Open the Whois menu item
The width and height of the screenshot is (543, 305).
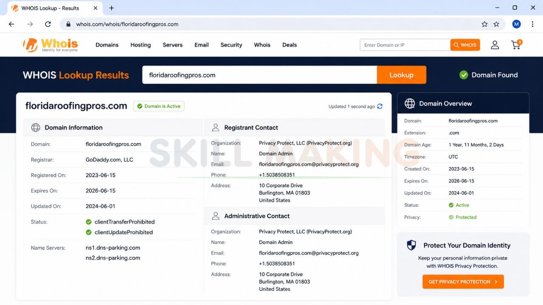pos(262,45)
